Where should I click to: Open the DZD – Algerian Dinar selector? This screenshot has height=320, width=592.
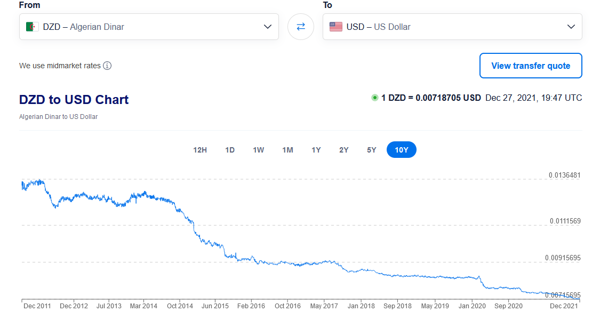tap(144, 27)
